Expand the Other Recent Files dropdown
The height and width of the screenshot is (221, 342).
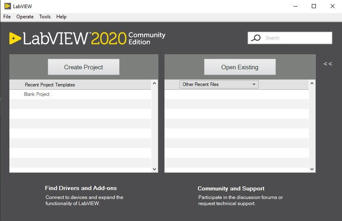[x=219, y=84]
